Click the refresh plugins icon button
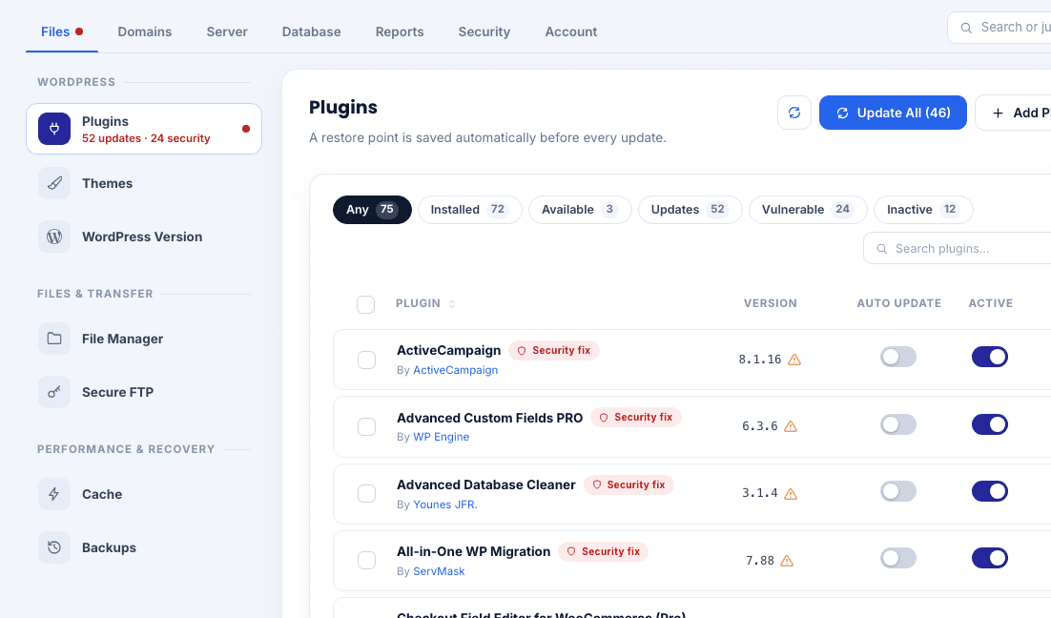Viewport: 1051px width, 618px height. point(794,113)
